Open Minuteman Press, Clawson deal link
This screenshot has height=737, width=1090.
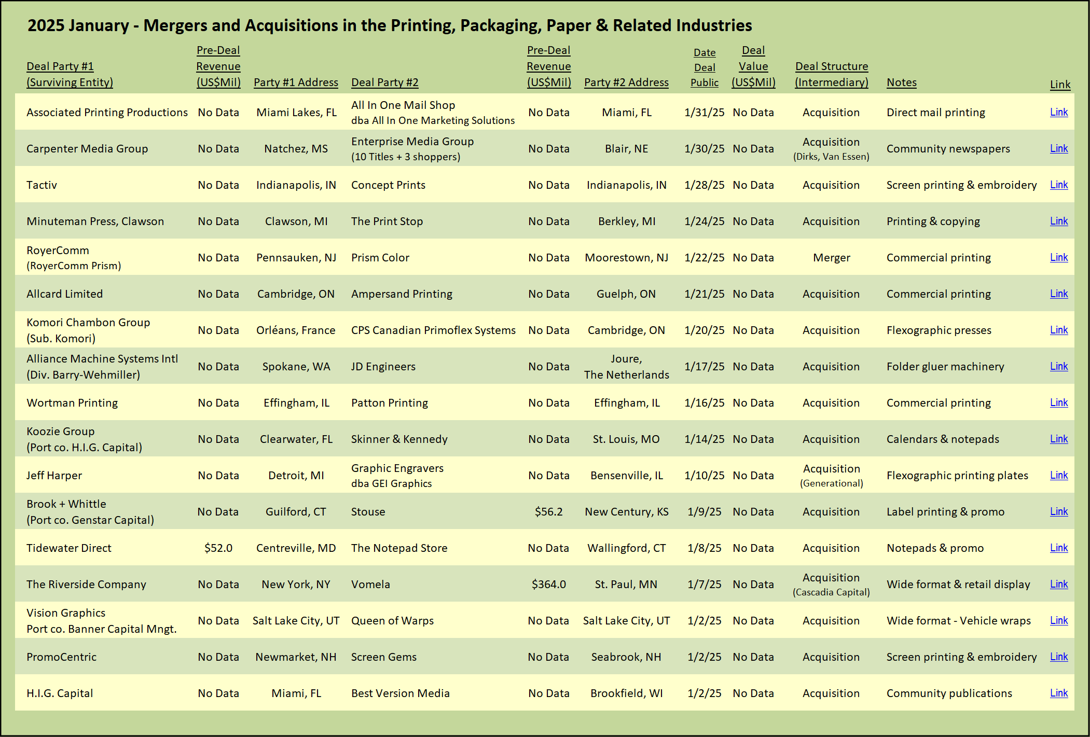(x=1058, y=221)
